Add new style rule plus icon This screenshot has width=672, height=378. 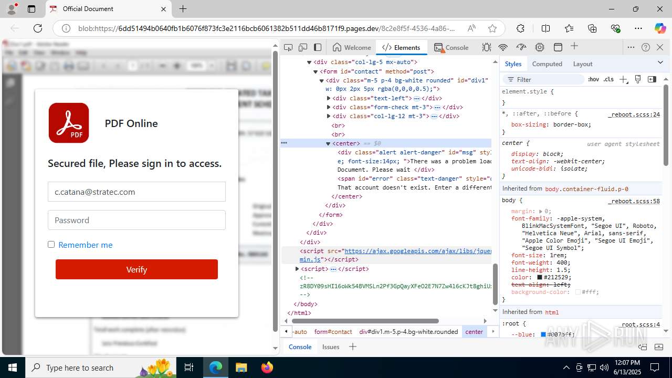(623, 79)
